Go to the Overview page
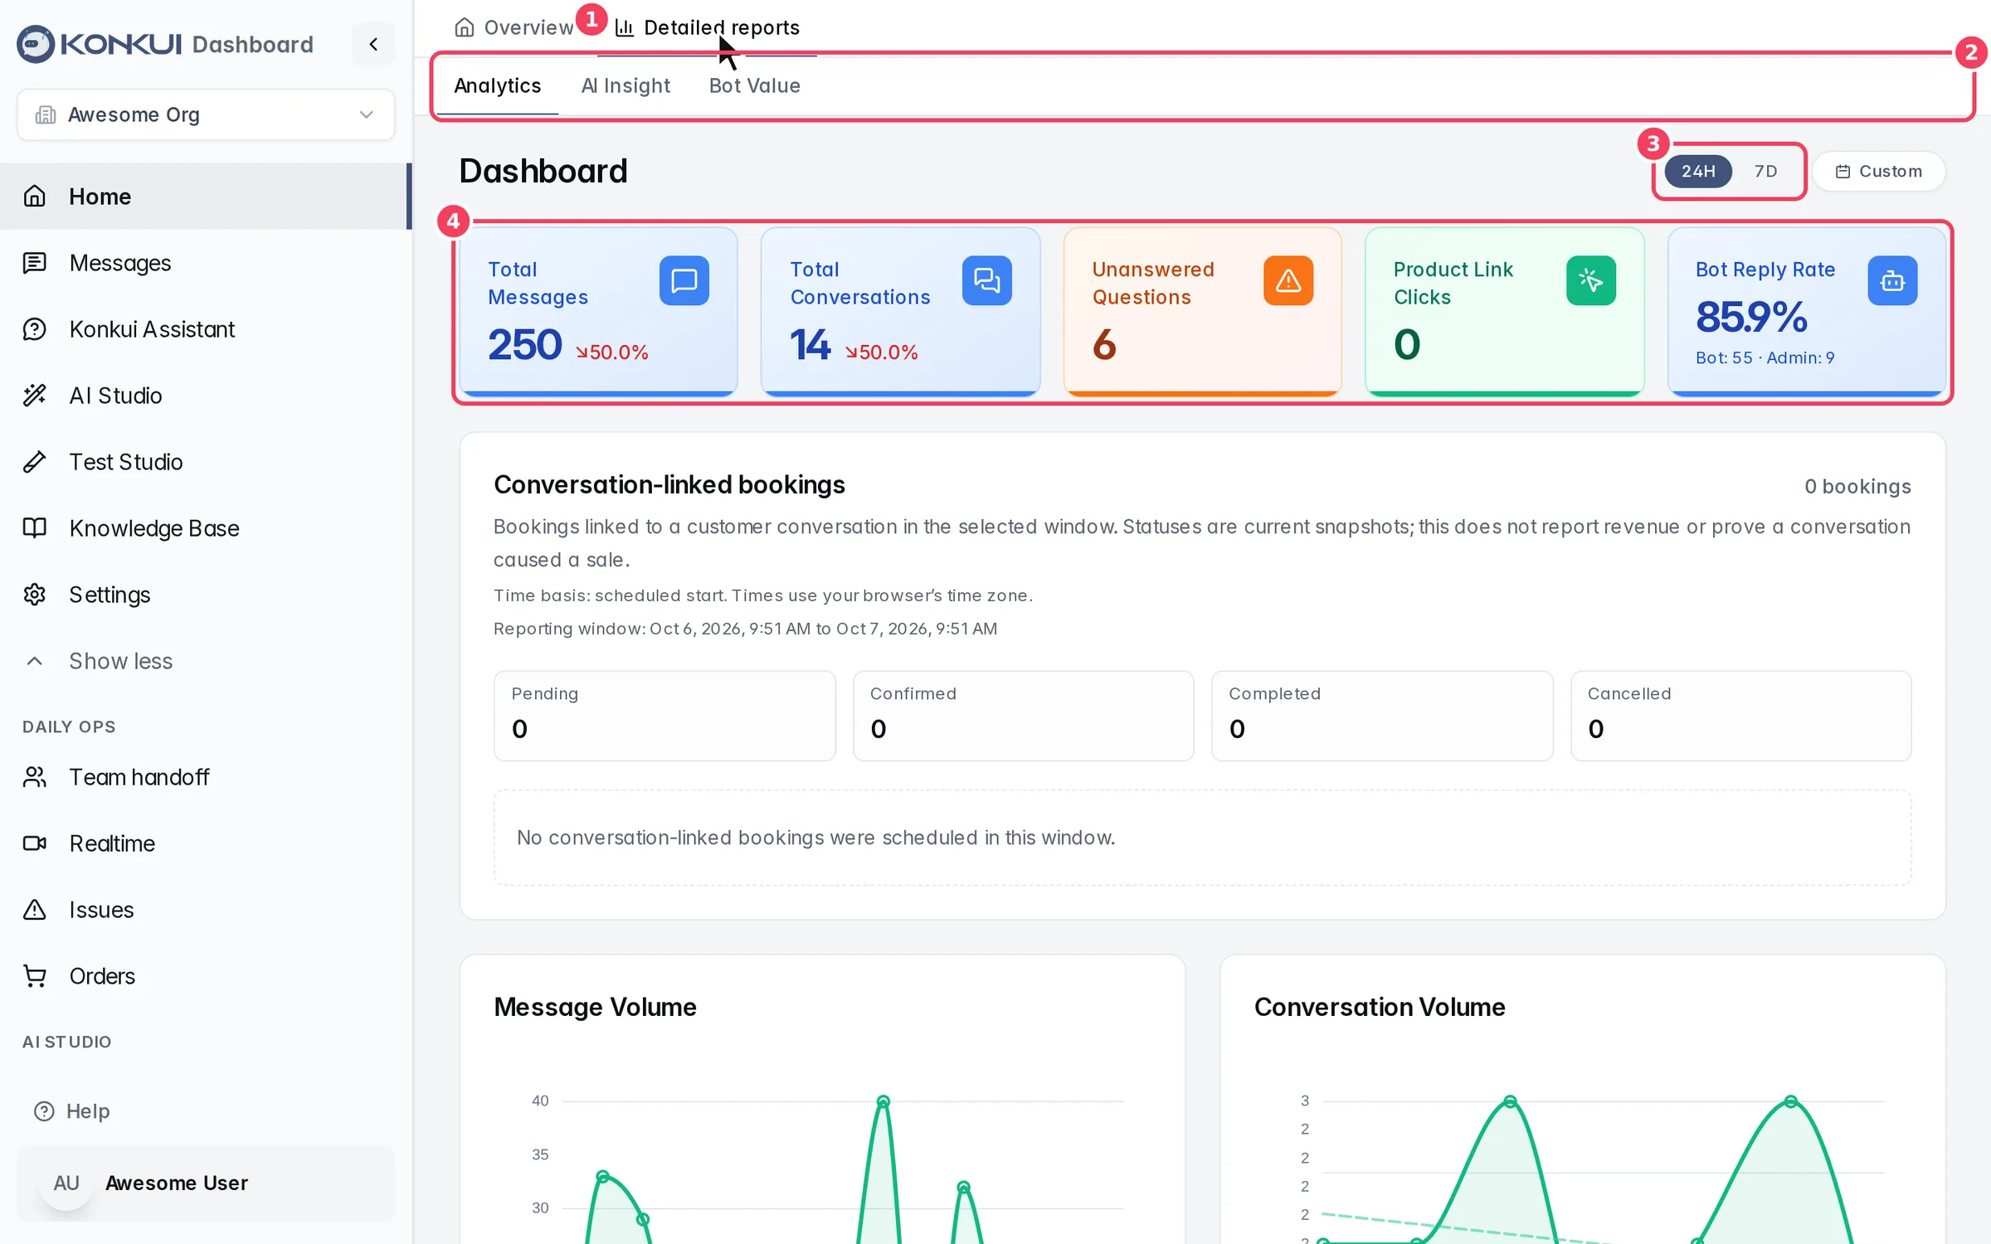 click(514, 27)
